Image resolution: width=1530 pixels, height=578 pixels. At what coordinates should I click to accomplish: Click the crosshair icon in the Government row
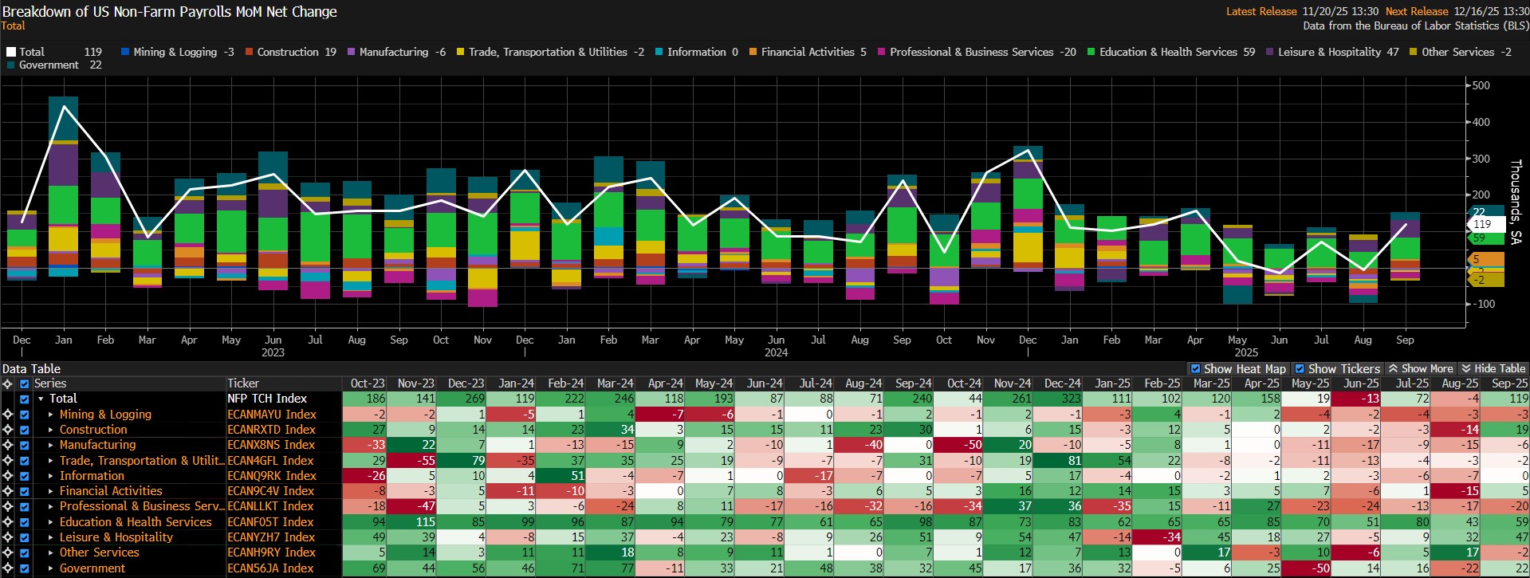[8, 568]
